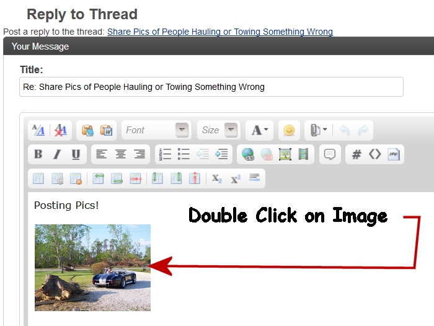Click the code hash tag icon
Image resolution: width=434 pixels, height=326 pixels.
pos(356,154)
